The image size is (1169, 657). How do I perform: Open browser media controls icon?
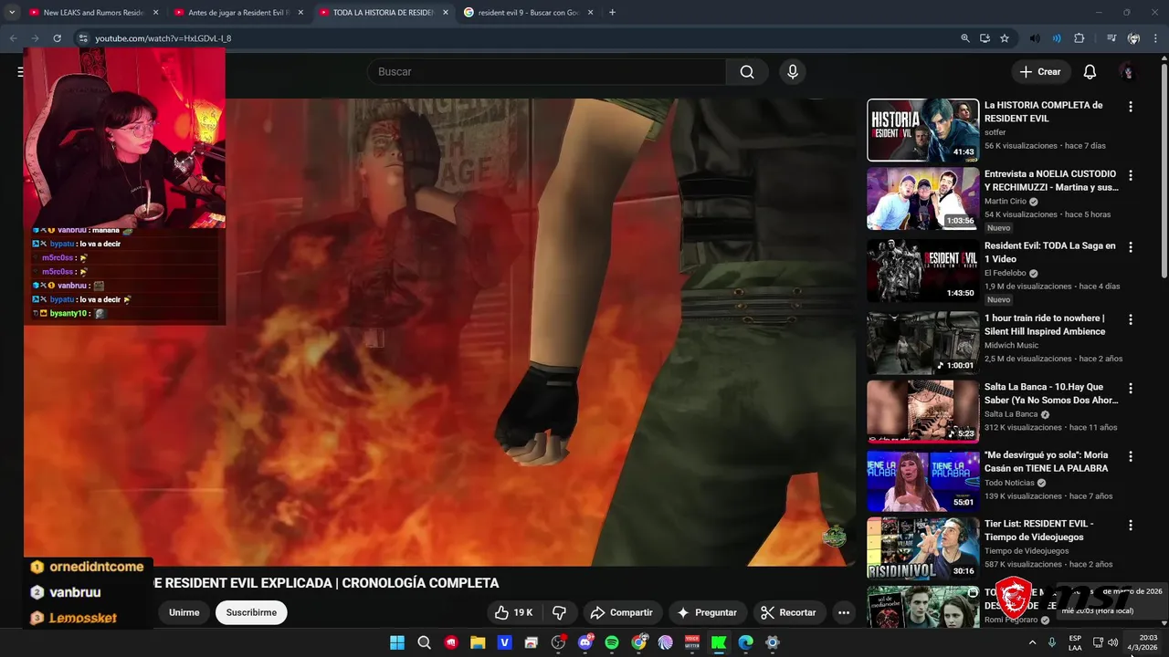1111,38
